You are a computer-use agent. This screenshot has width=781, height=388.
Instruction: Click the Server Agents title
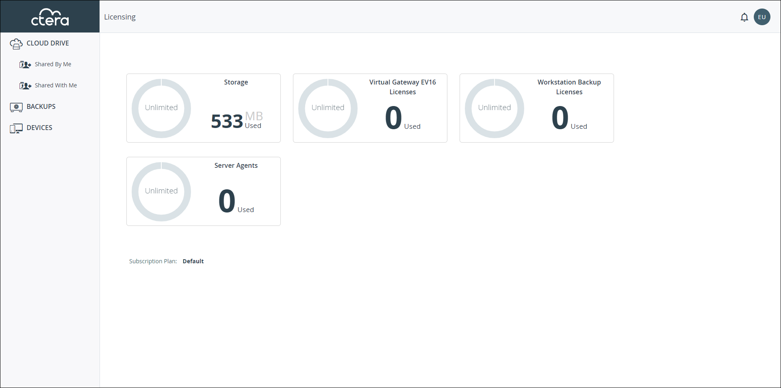click(x=236, y=165)
